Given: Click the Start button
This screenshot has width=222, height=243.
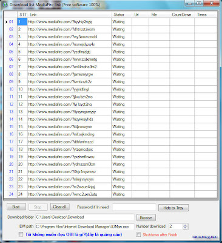Looking at the screenshot, I should point(16,207).
